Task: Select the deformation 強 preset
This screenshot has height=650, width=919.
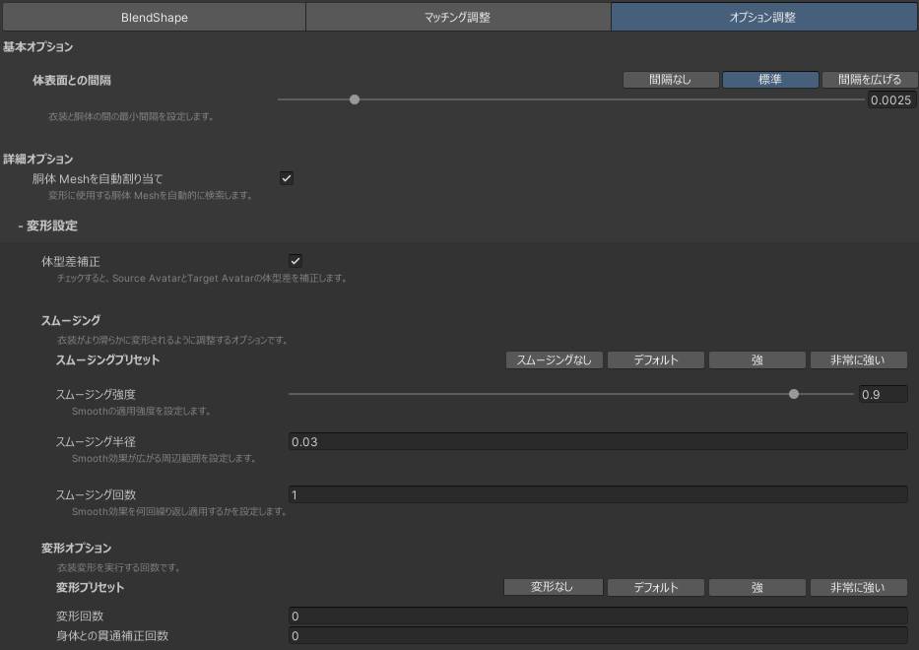Action: (757, 587)
